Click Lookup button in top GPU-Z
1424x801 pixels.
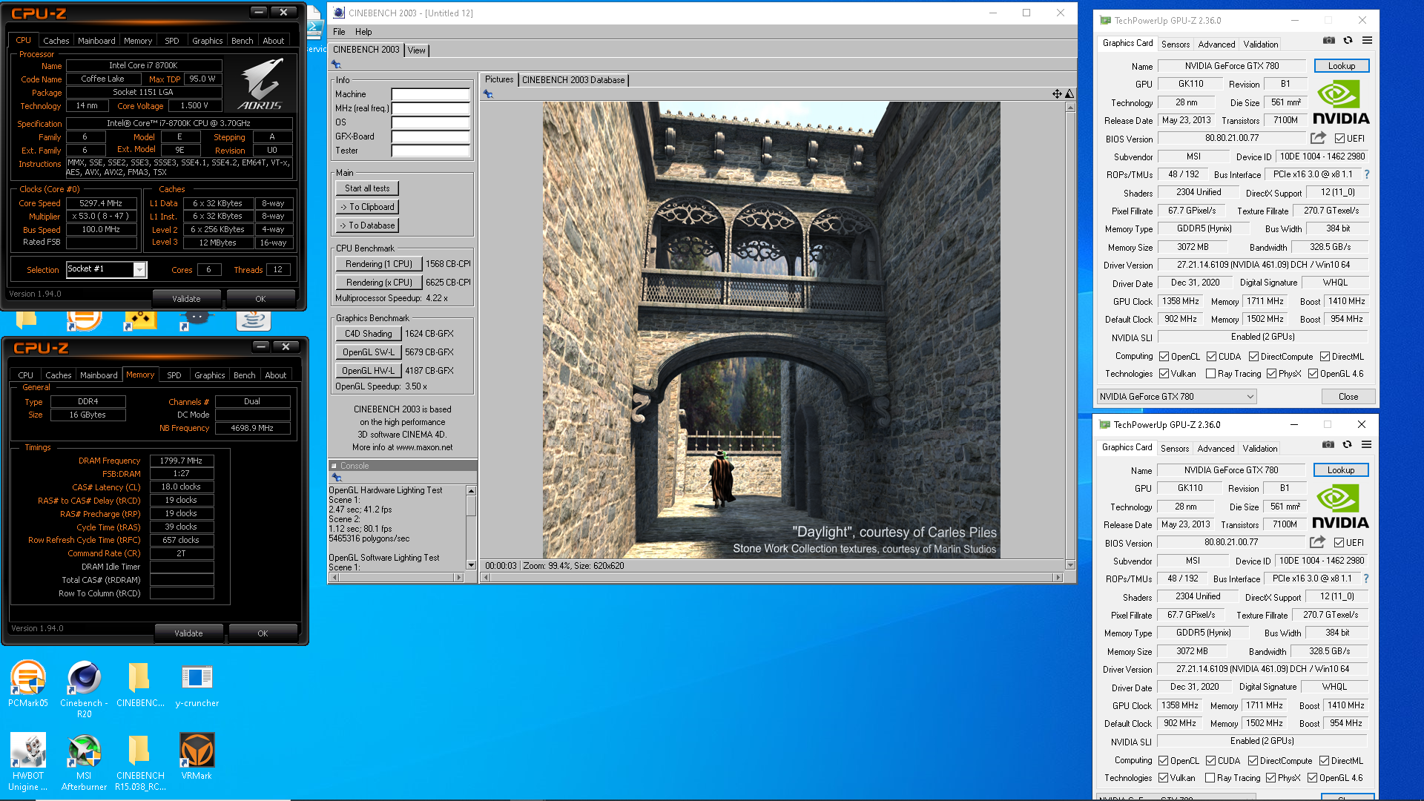point(1341,66)
